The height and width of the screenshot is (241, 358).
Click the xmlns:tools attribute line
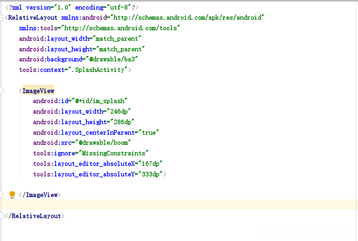pyautogui.click(x=99, y=28)
